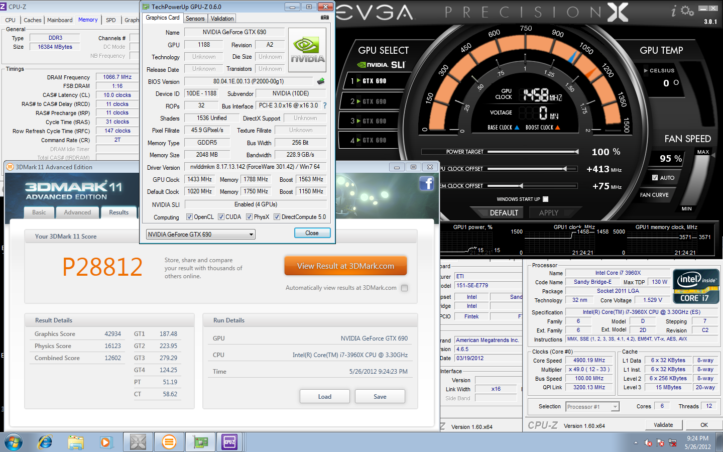Open the FAN CURVE settings

click(654, 195)
